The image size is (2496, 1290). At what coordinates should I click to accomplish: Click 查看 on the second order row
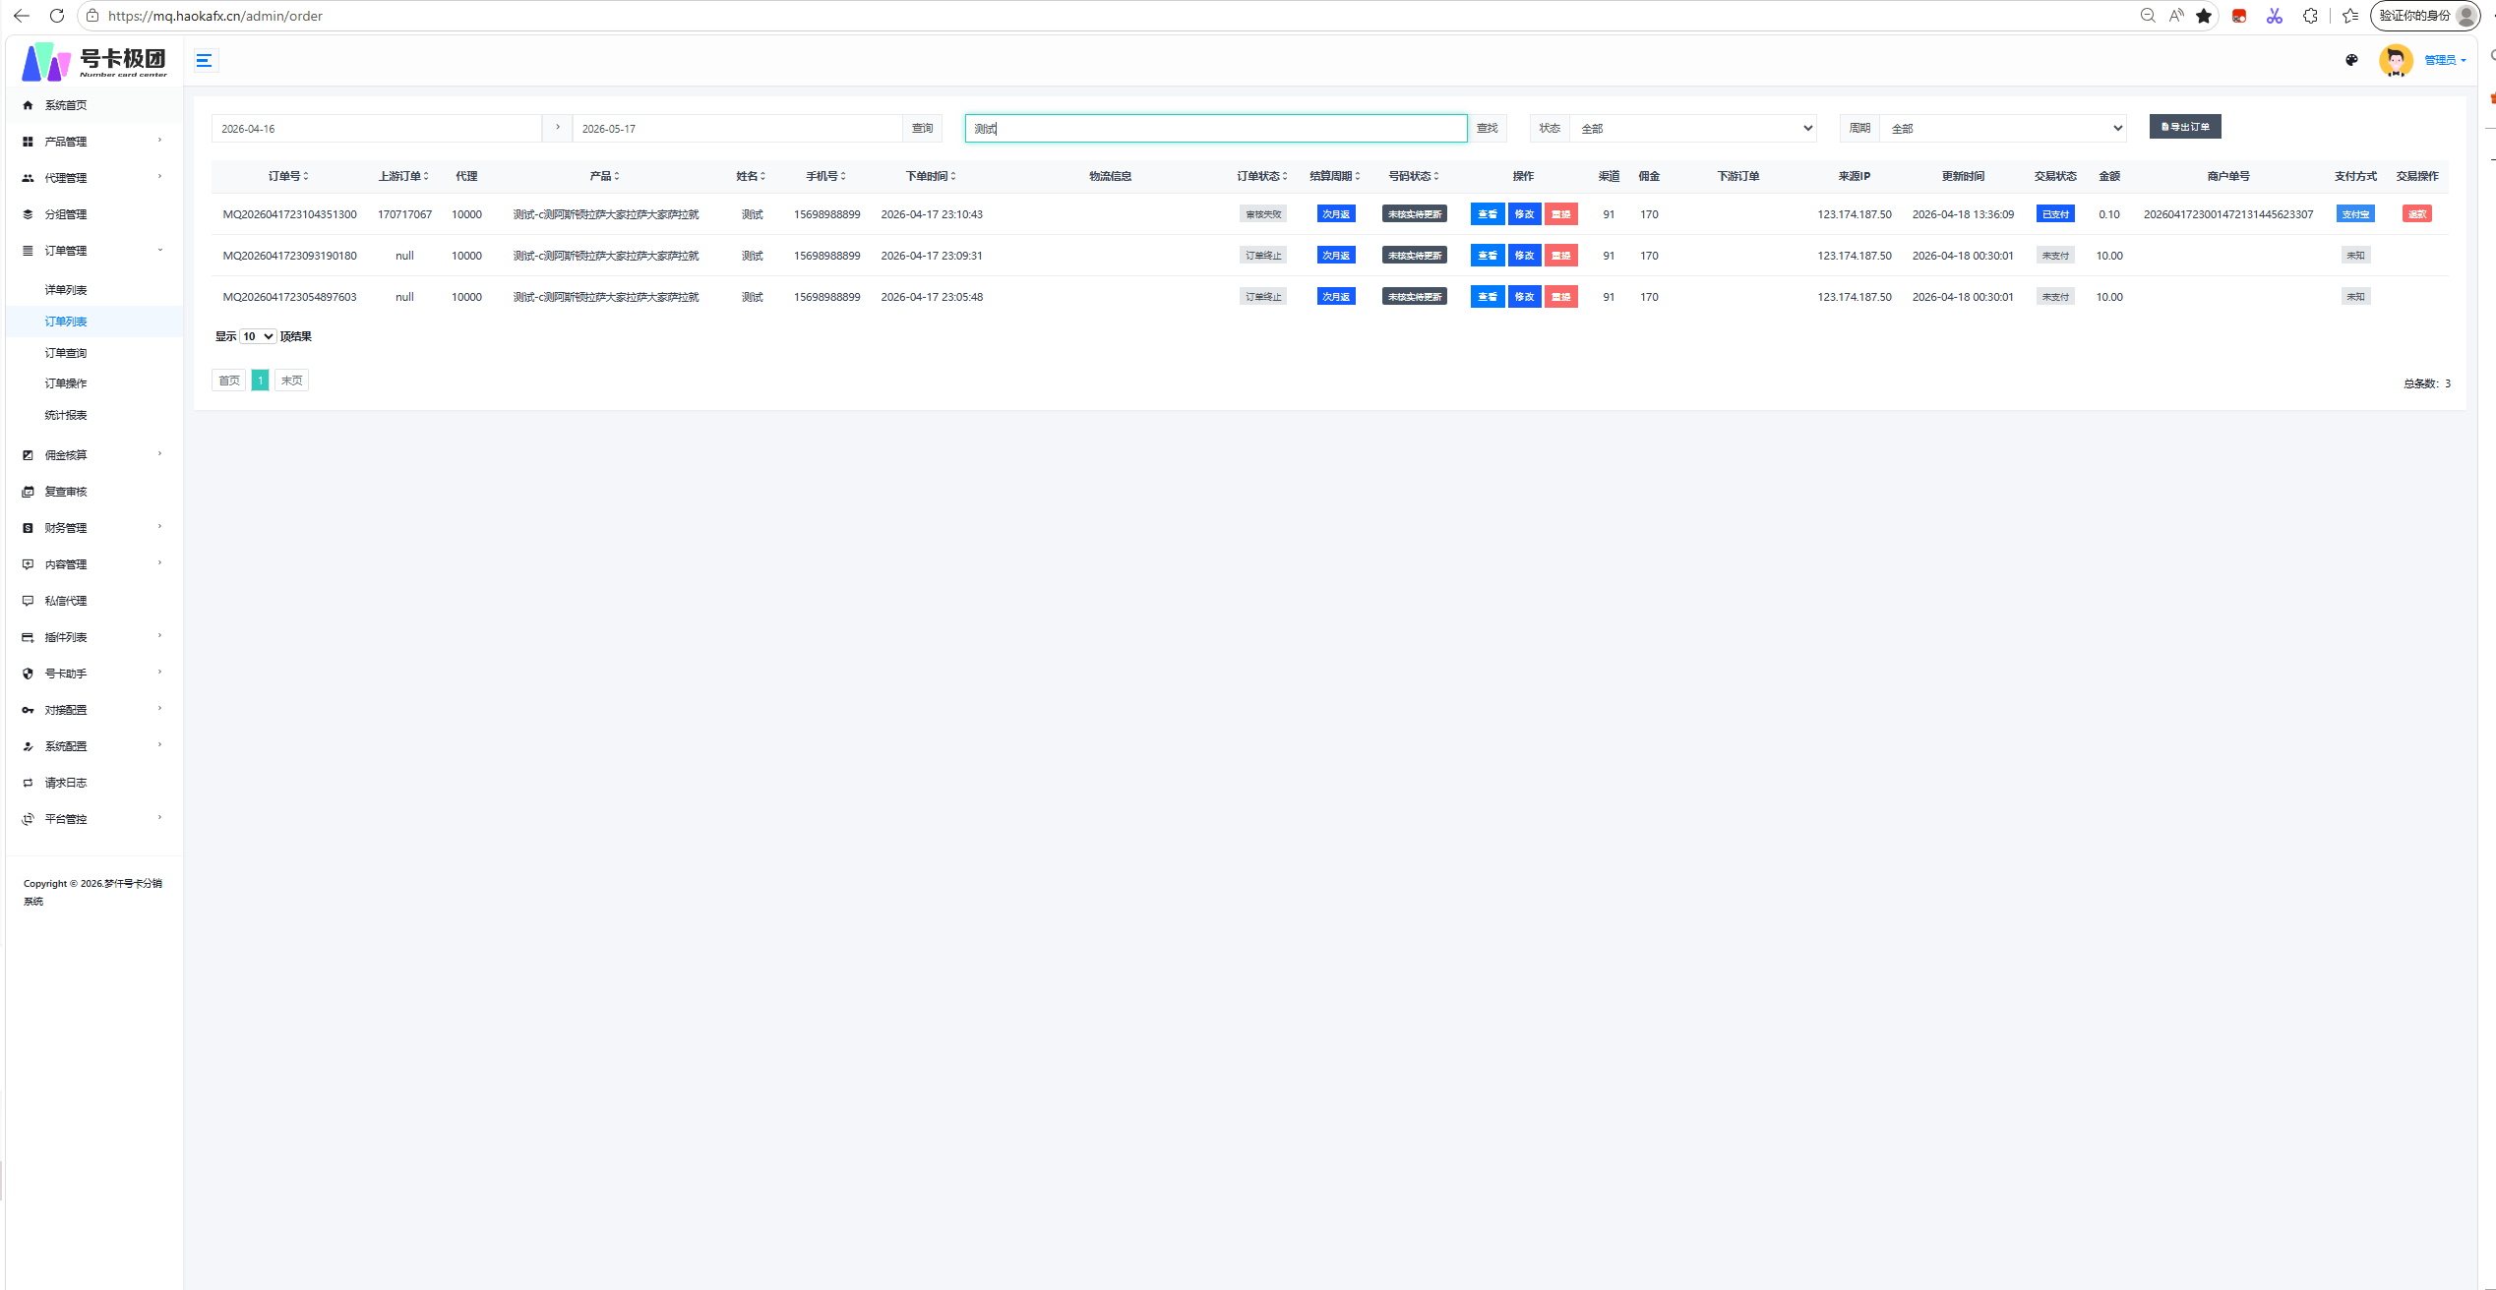point(1488,256)
